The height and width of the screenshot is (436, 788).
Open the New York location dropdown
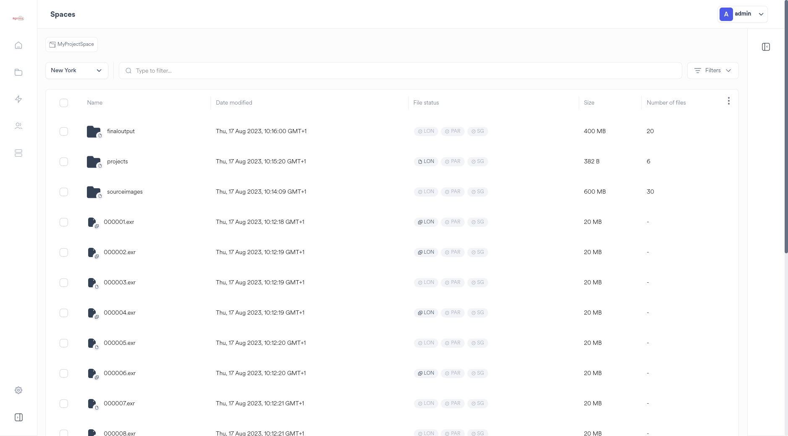pos(76,70)
